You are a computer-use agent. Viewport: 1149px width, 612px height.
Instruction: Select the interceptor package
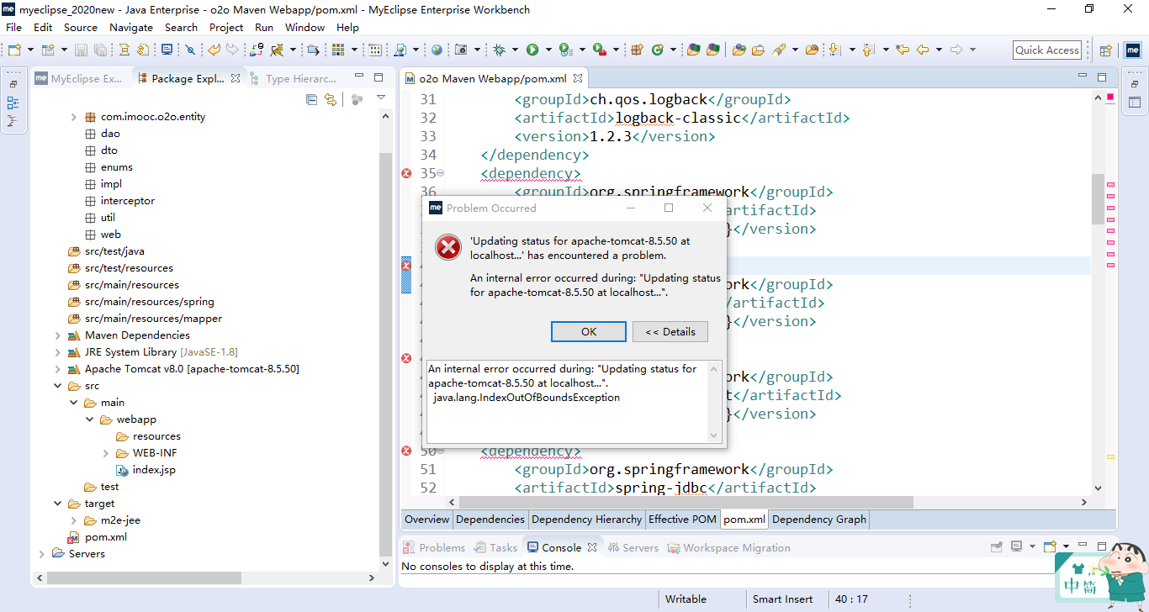[x=119, y=201]
